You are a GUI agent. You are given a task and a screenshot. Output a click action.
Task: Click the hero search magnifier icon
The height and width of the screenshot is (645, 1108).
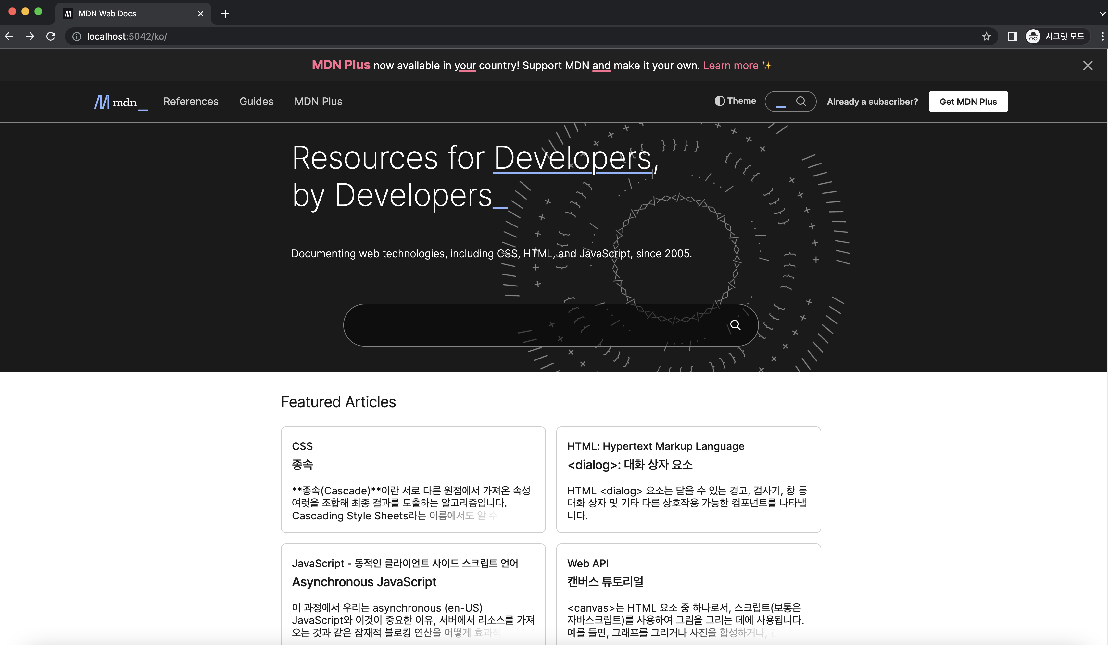pyautogui.click(x=735, y=325)
